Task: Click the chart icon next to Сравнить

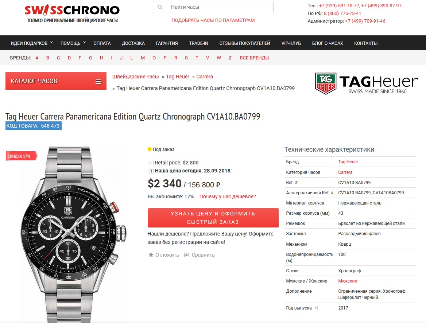Action: (x=187, y=255)
